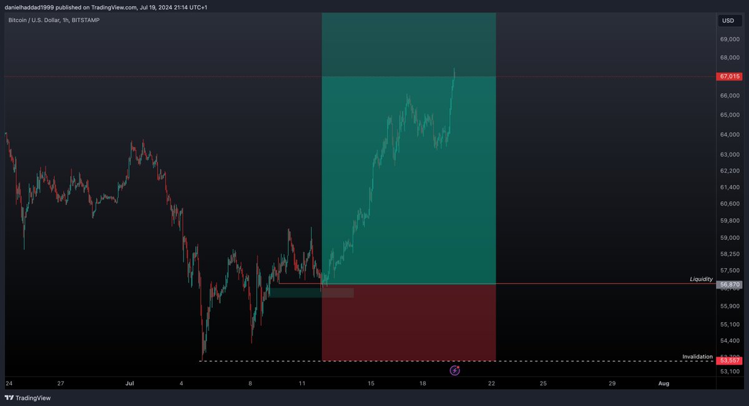This screenshot has width=749, height=406.
Task: Click the 57,500 price axis label
Action: click(x=729, y=270)
